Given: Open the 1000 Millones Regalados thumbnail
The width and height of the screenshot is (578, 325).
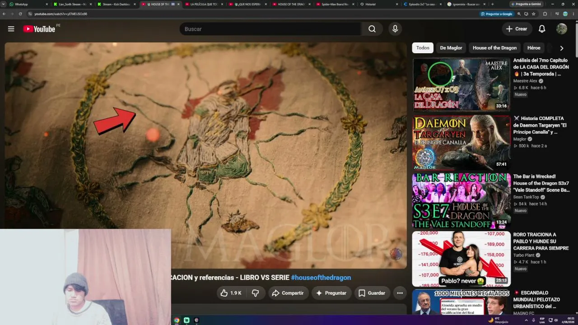Looking at the screenshot, I should 461,302.
